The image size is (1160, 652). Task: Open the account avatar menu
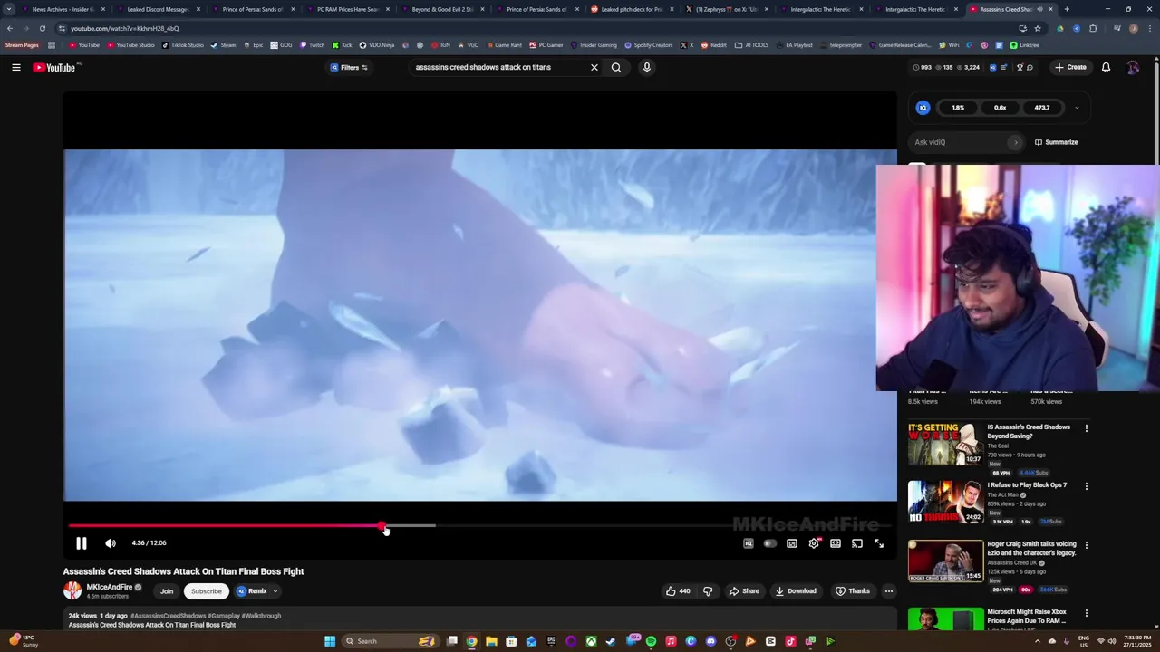[x=1133, y=67]
